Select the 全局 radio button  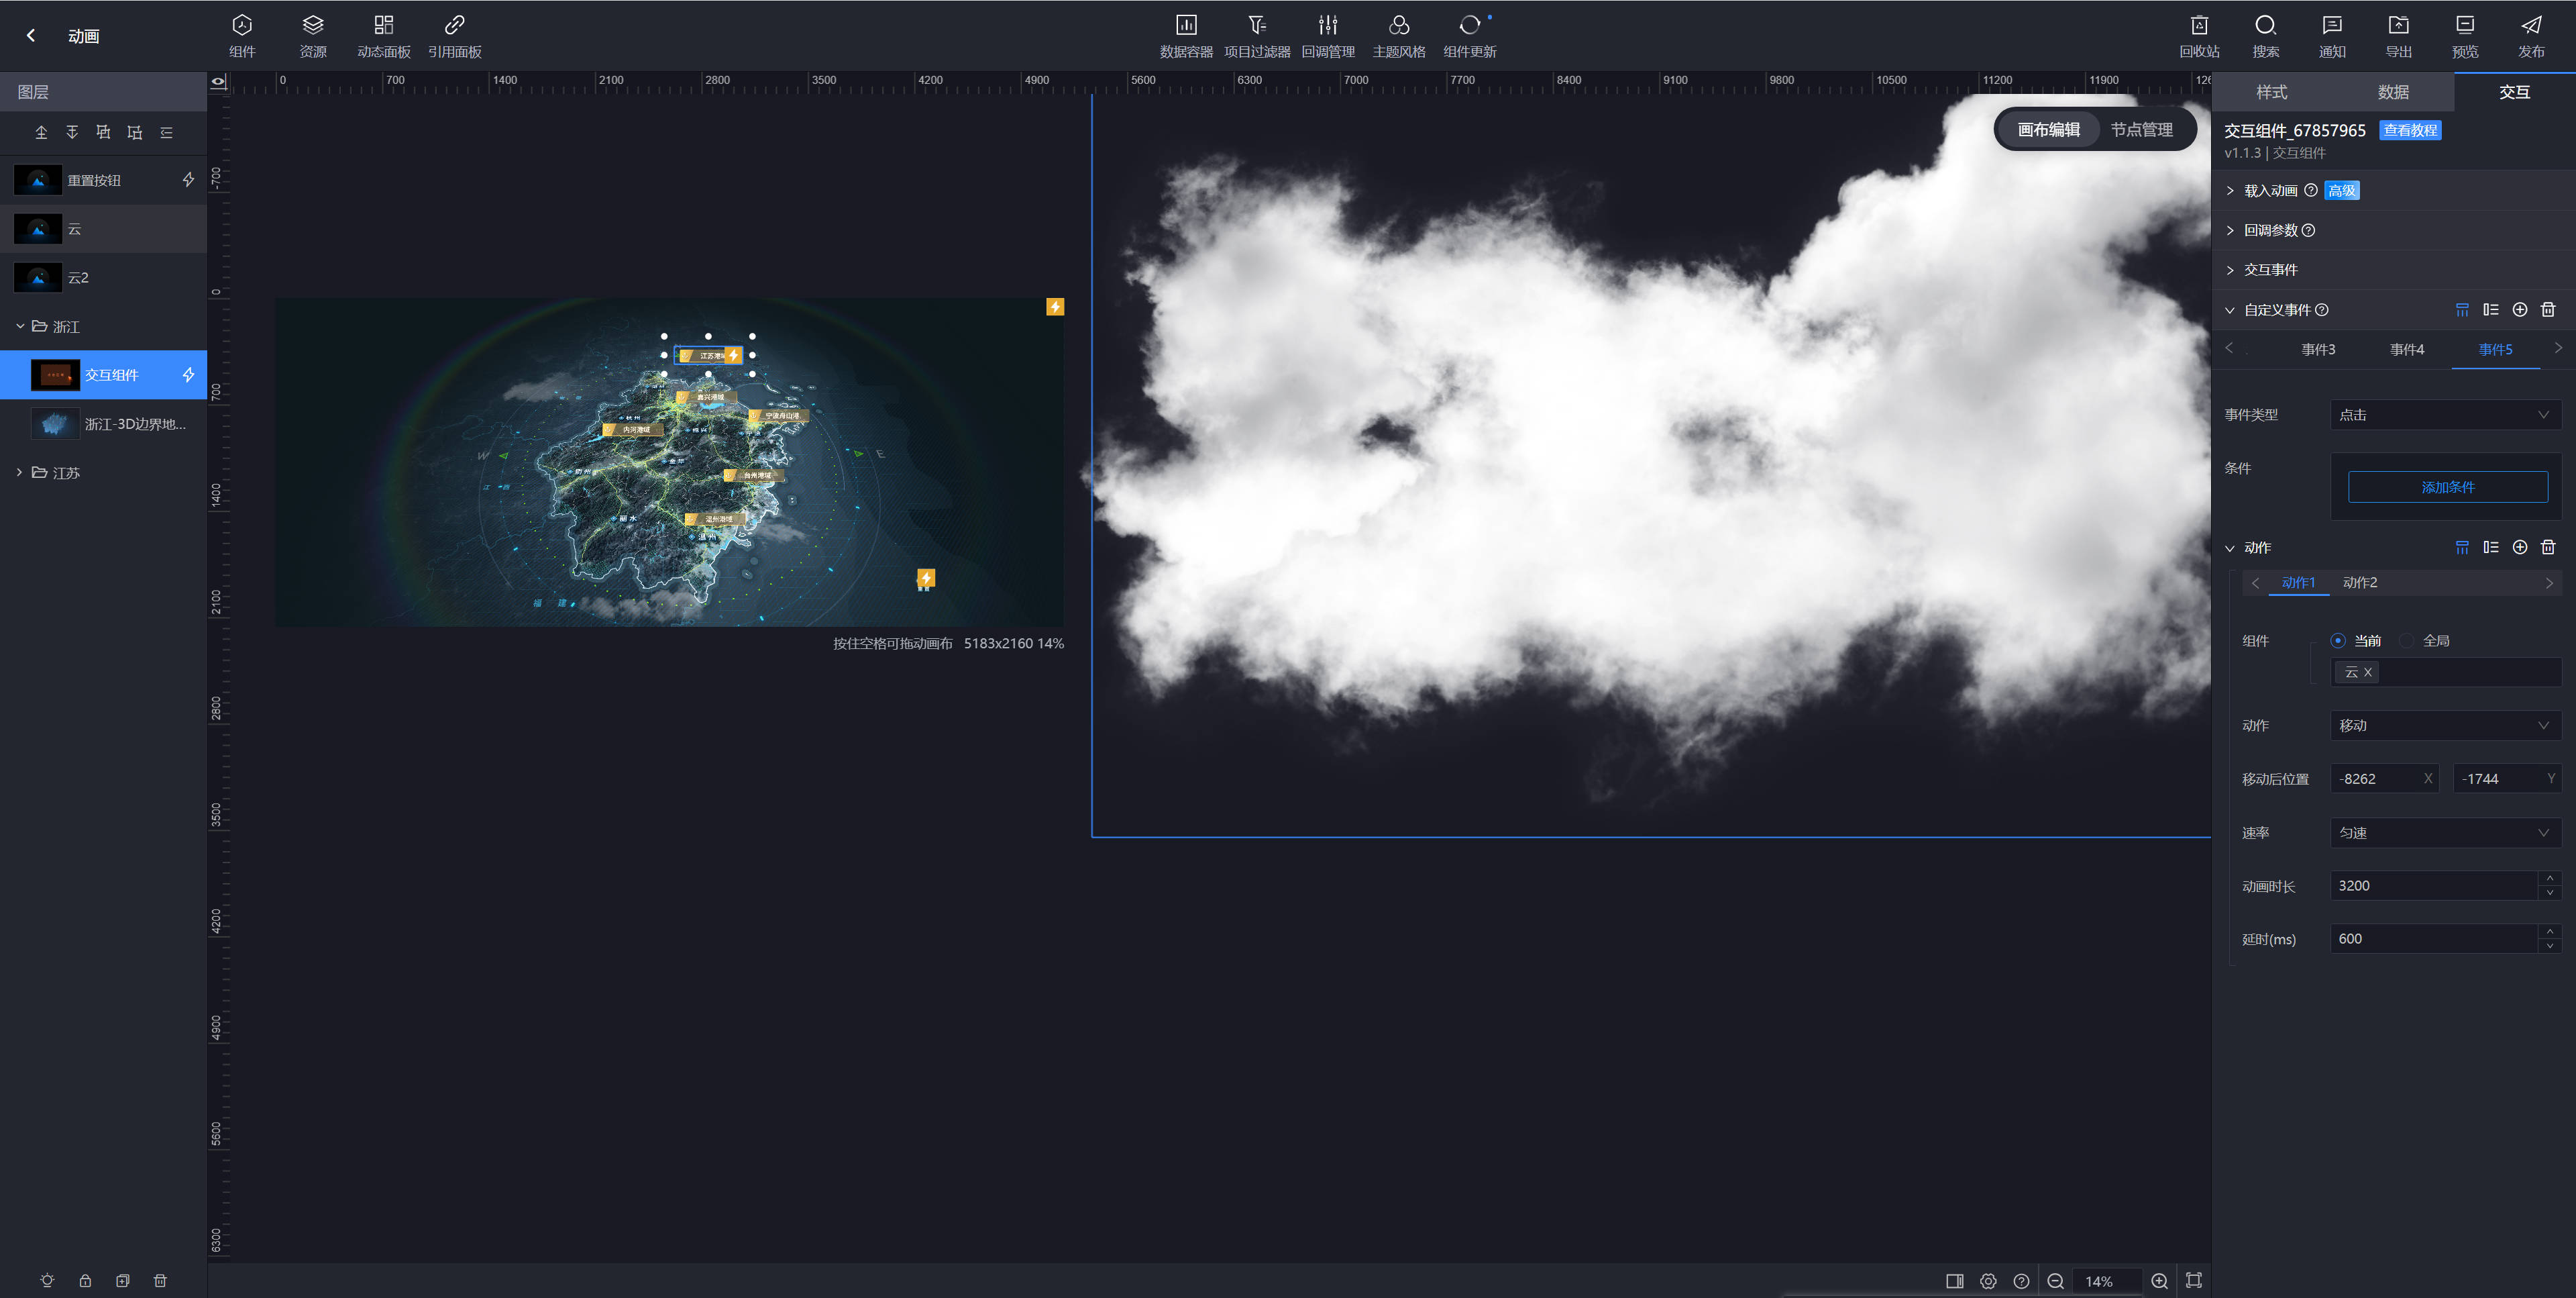(x=2407, y=640)
